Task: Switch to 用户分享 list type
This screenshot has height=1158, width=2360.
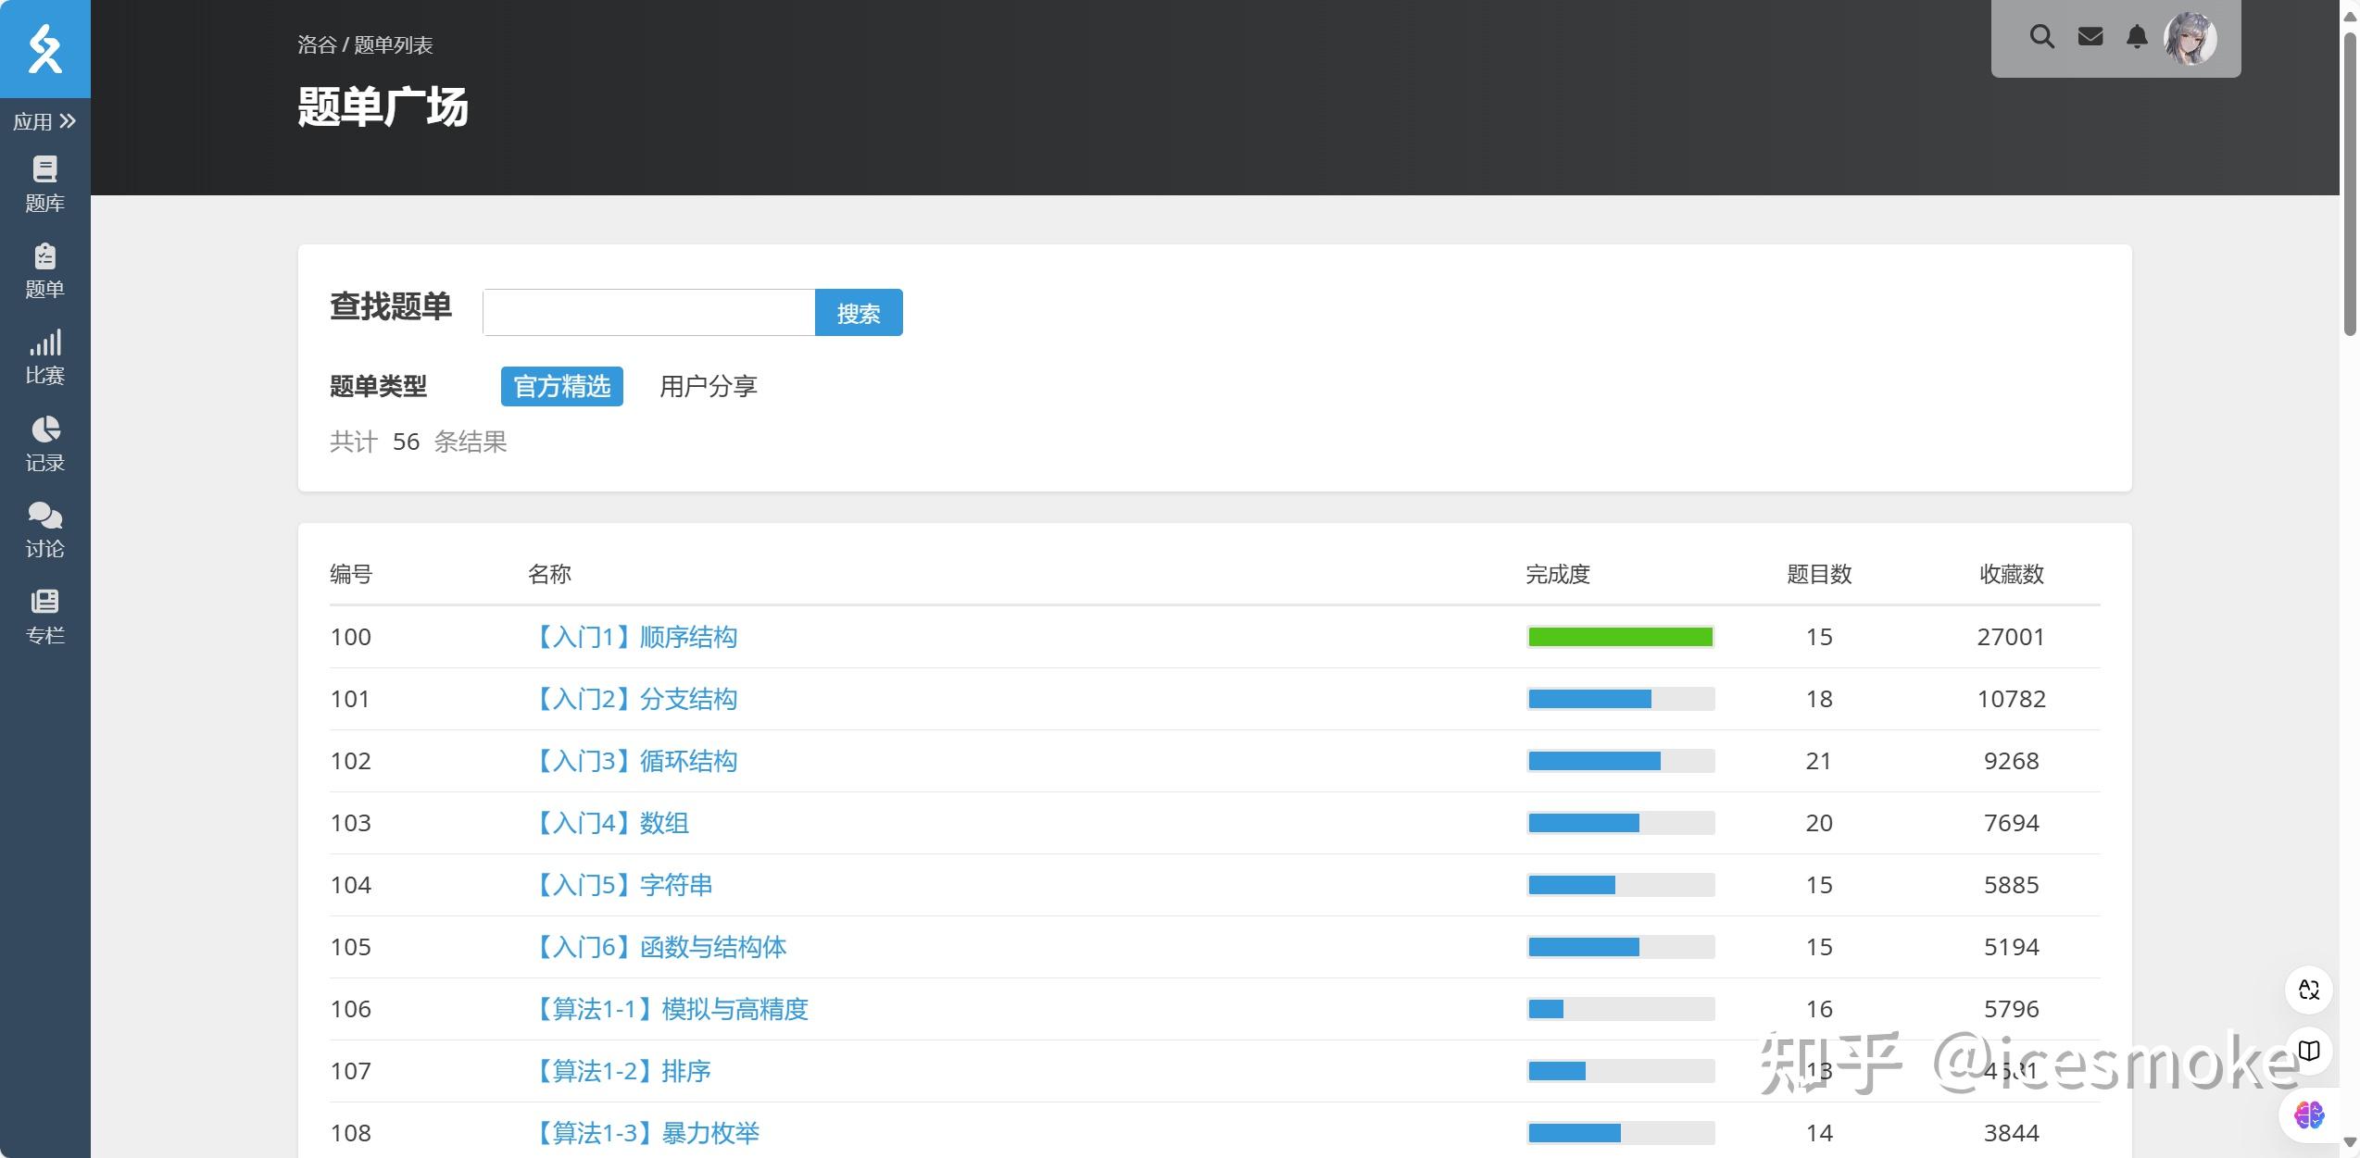Action: [x=708, y=386]
